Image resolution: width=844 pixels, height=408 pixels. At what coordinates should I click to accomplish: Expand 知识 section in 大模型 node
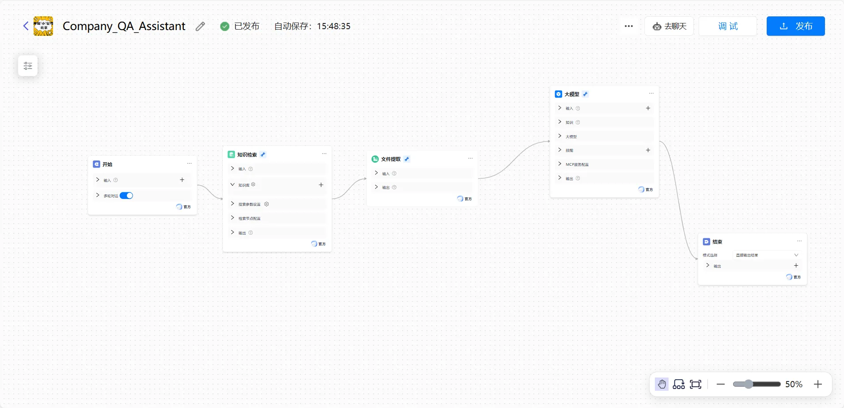560,122
